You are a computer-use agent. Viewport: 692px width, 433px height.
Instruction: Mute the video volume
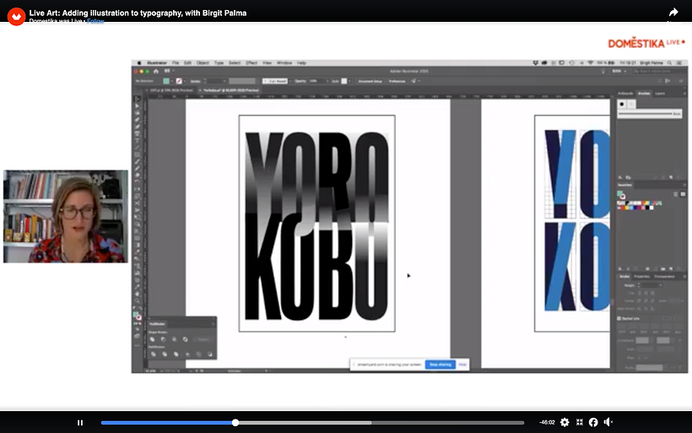608,422
